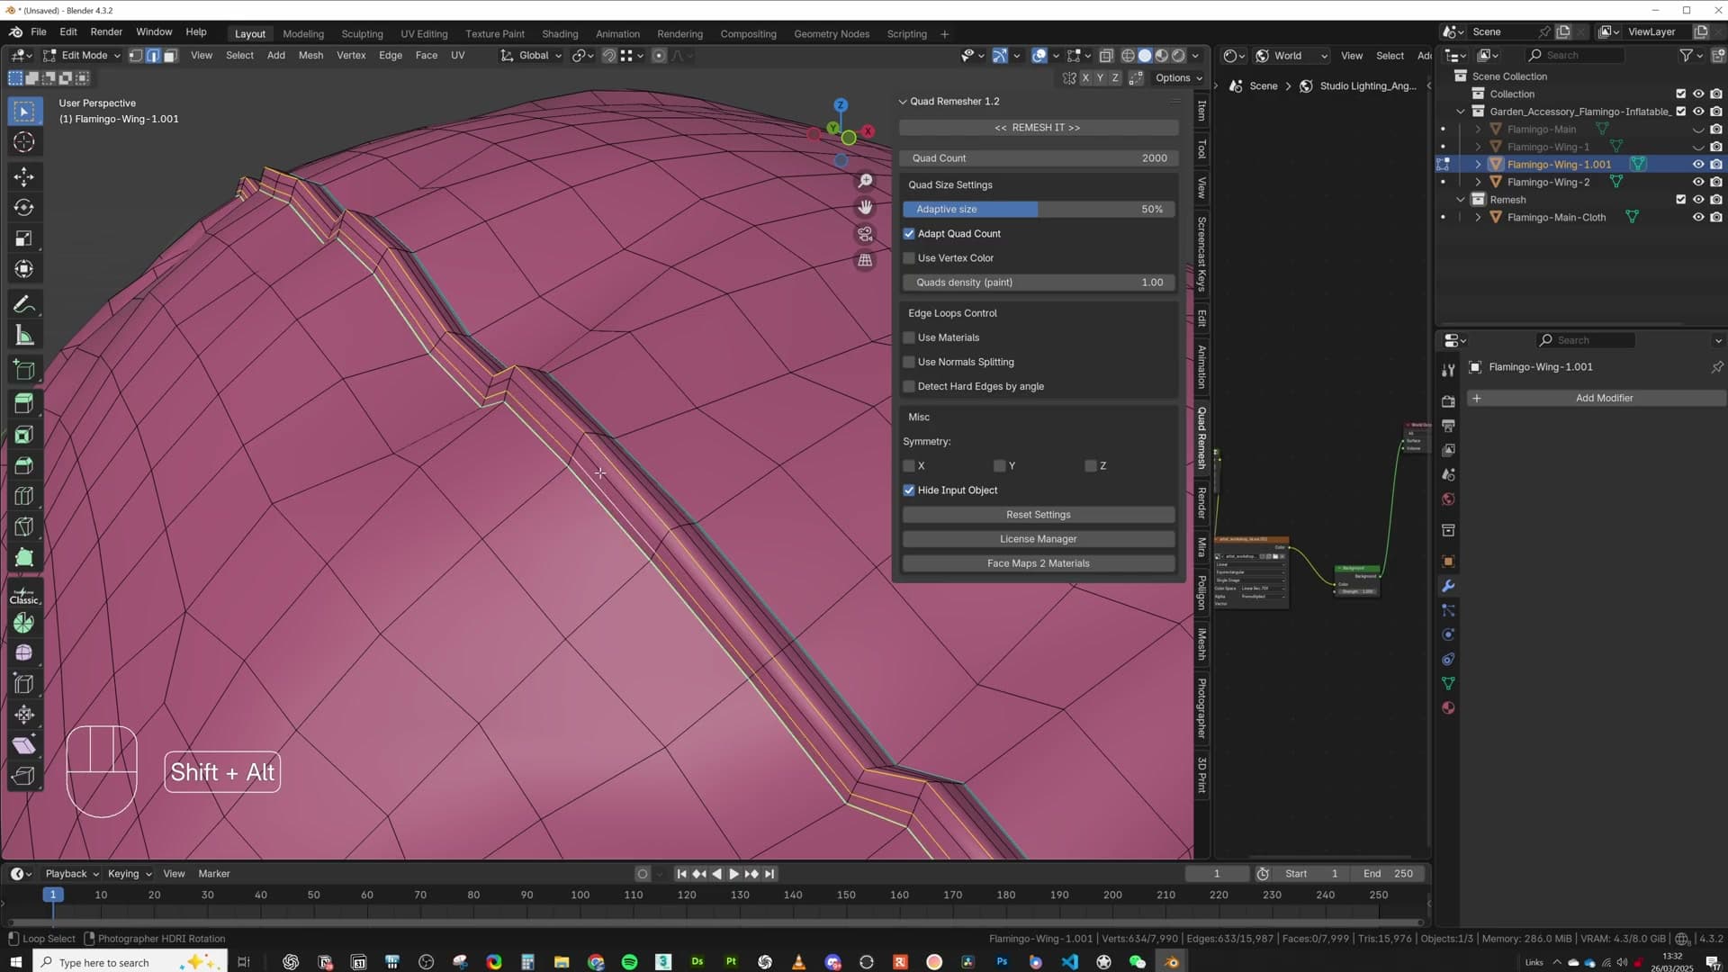Select the Transform tool
Screen dimensions: 1728x972
(24, 269)
